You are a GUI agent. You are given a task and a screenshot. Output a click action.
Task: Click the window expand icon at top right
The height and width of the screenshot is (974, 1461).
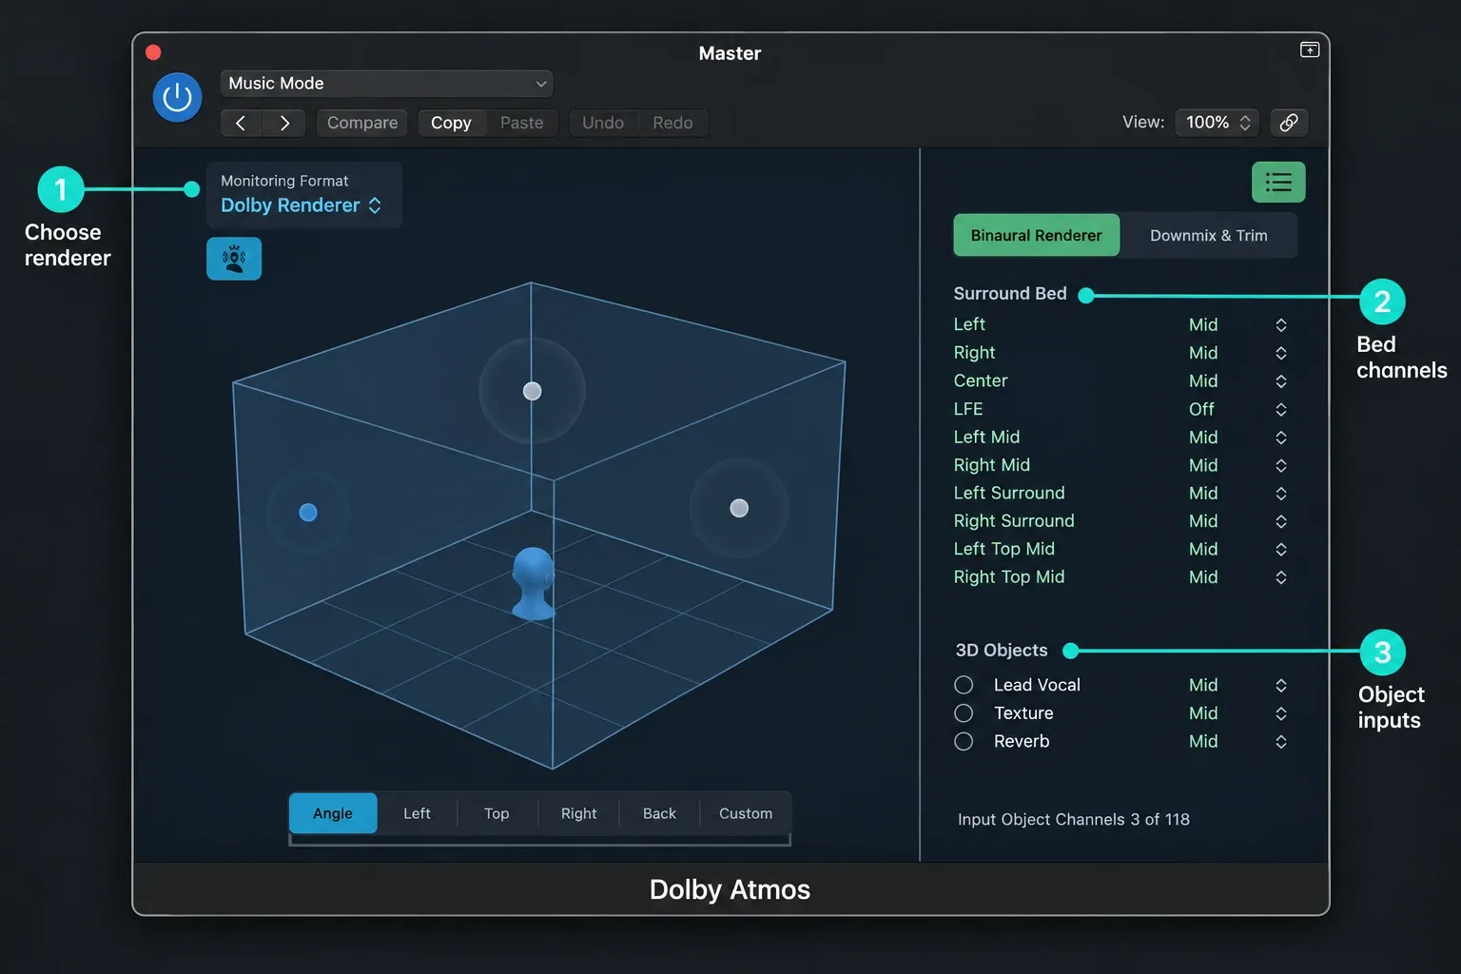(x=1310, y=49)
